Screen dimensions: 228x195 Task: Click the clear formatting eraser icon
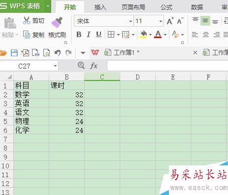175,35
